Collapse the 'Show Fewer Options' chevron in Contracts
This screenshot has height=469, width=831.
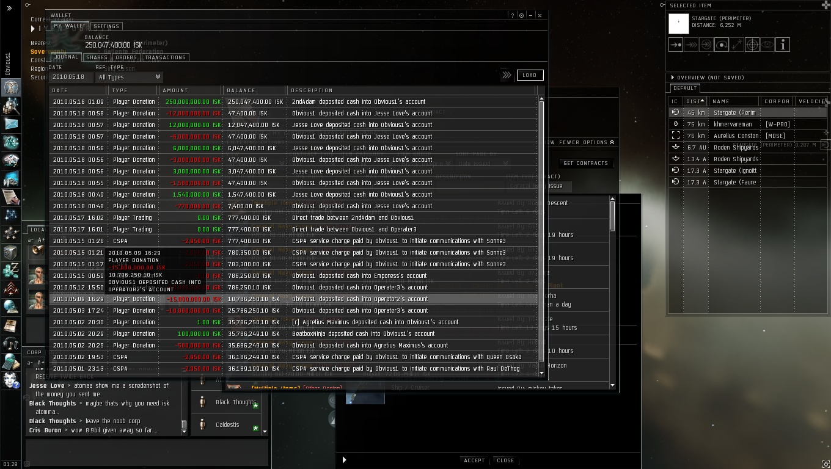click(612, 142)
